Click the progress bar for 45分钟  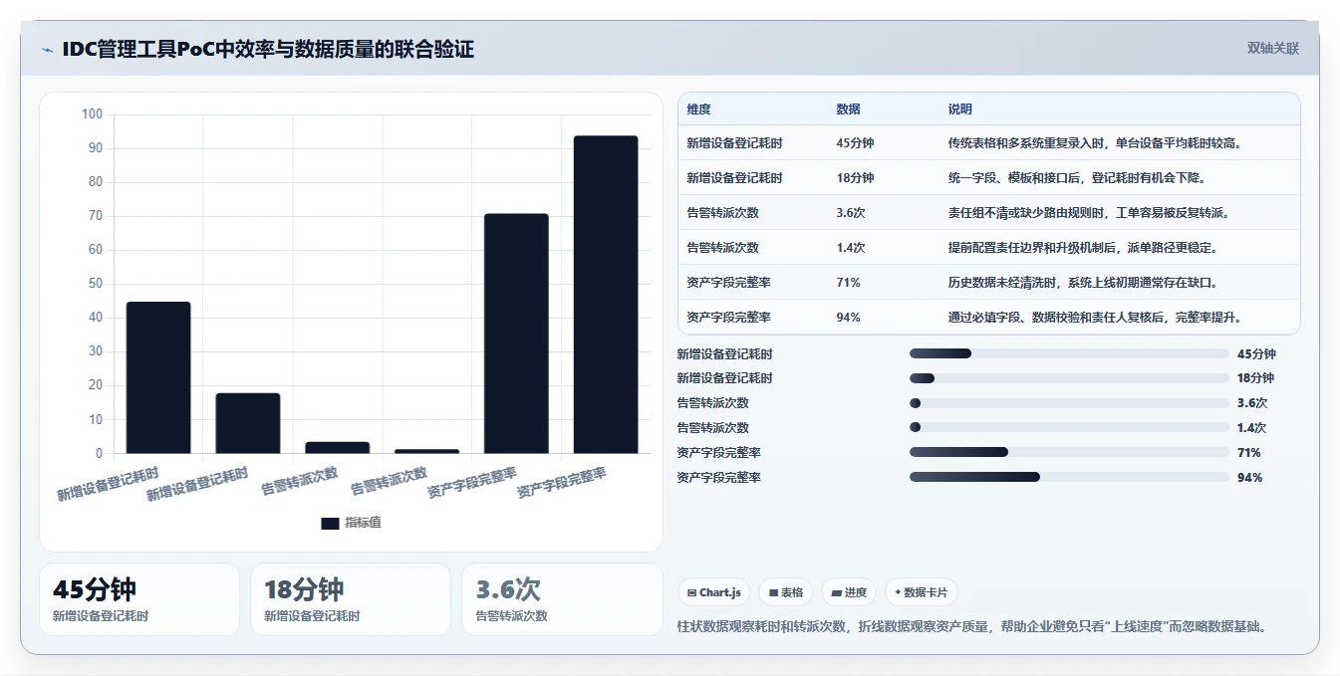(1069, 353)
